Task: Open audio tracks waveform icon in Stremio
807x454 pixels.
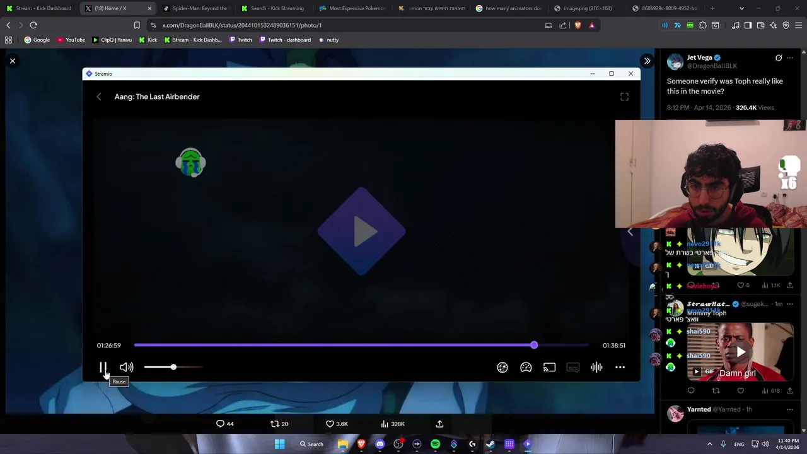Action: 596,367
